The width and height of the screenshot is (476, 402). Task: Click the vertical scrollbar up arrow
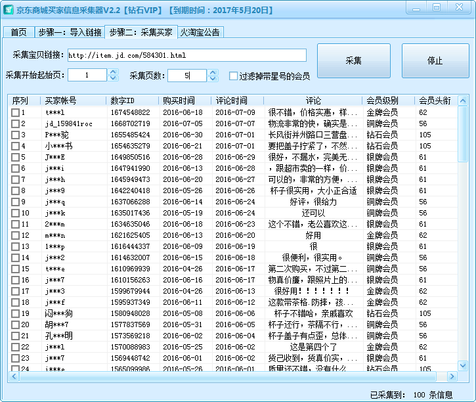pos(463,100)
